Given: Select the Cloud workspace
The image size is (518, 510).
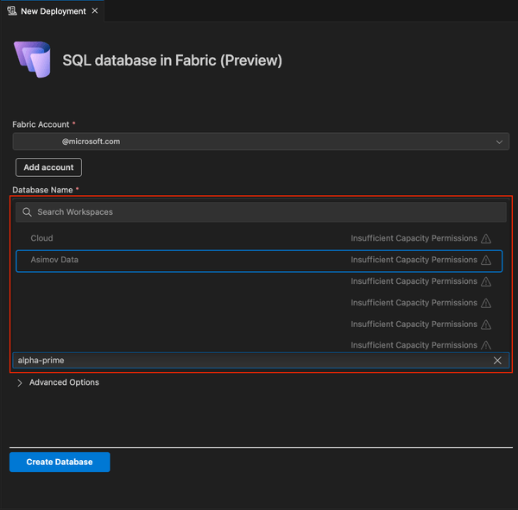Looking at the screenshot, I should point(42,238).
